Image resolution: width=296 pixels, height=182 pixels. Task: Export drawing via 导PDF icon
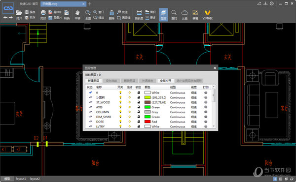point(55,12)
